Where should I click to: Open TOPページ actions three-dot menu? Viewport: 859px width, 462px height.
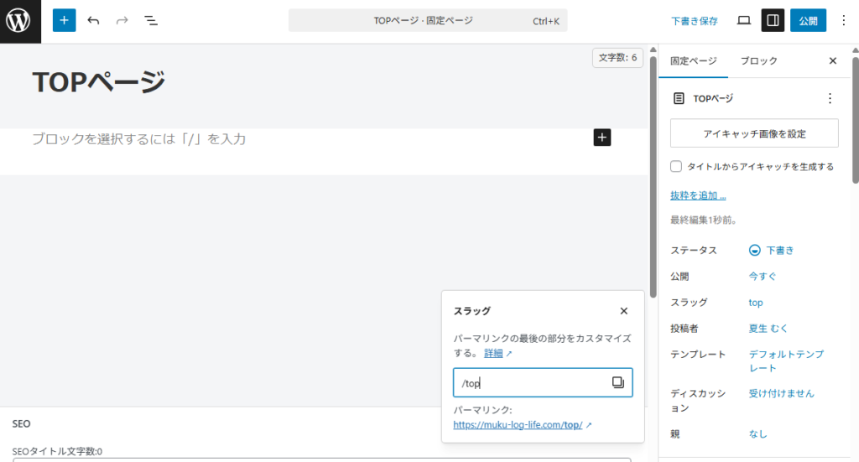click(x=830, y=98)
